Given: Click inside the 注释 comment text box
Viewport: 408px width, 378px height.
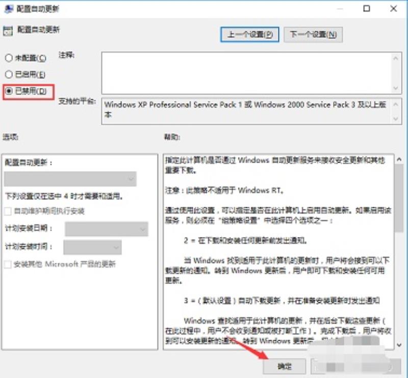Looking at the screenshot, I should pyautogui.click(x=247, y=73).
